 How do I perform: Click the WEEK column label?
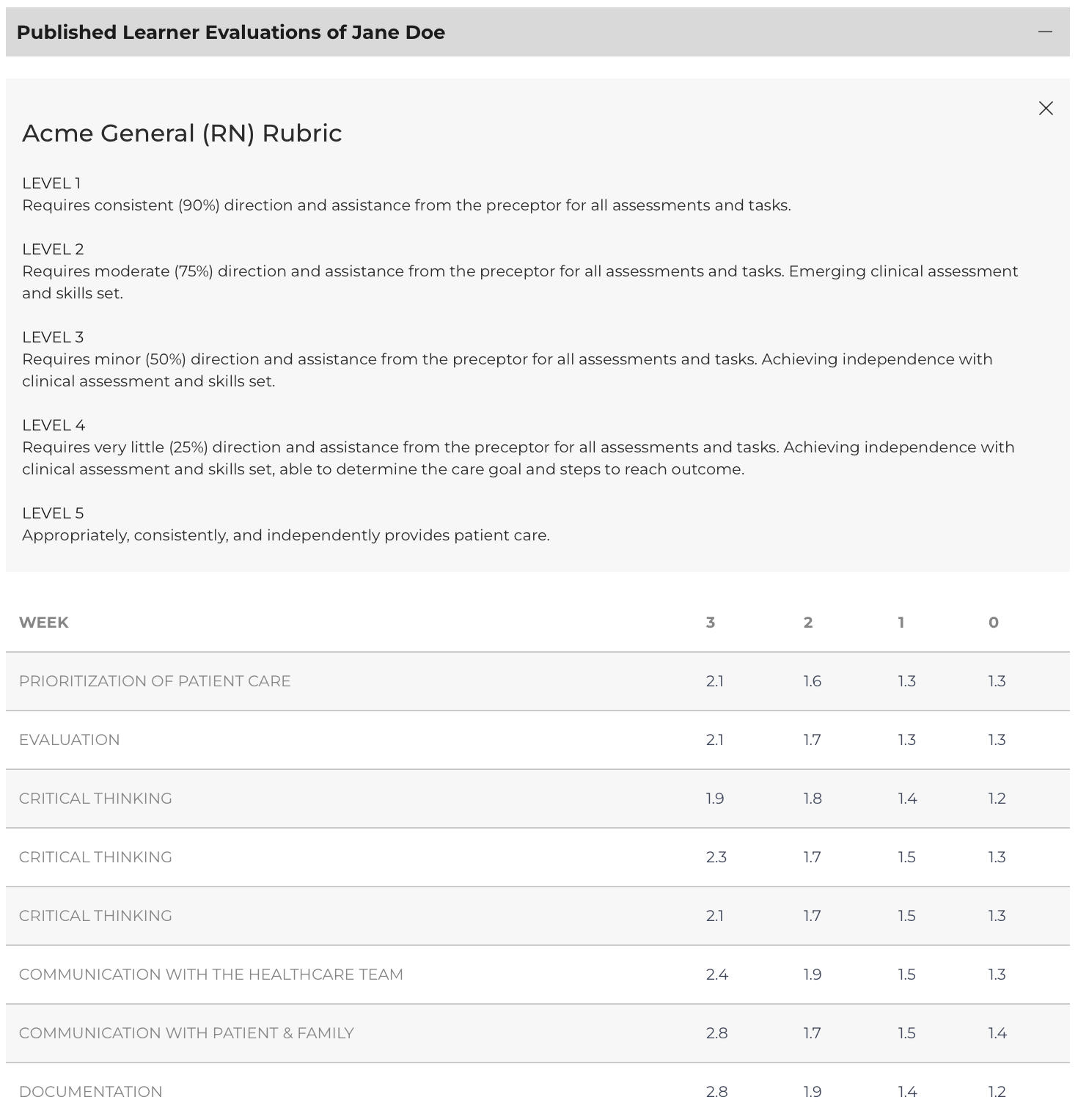pos(44,623)
